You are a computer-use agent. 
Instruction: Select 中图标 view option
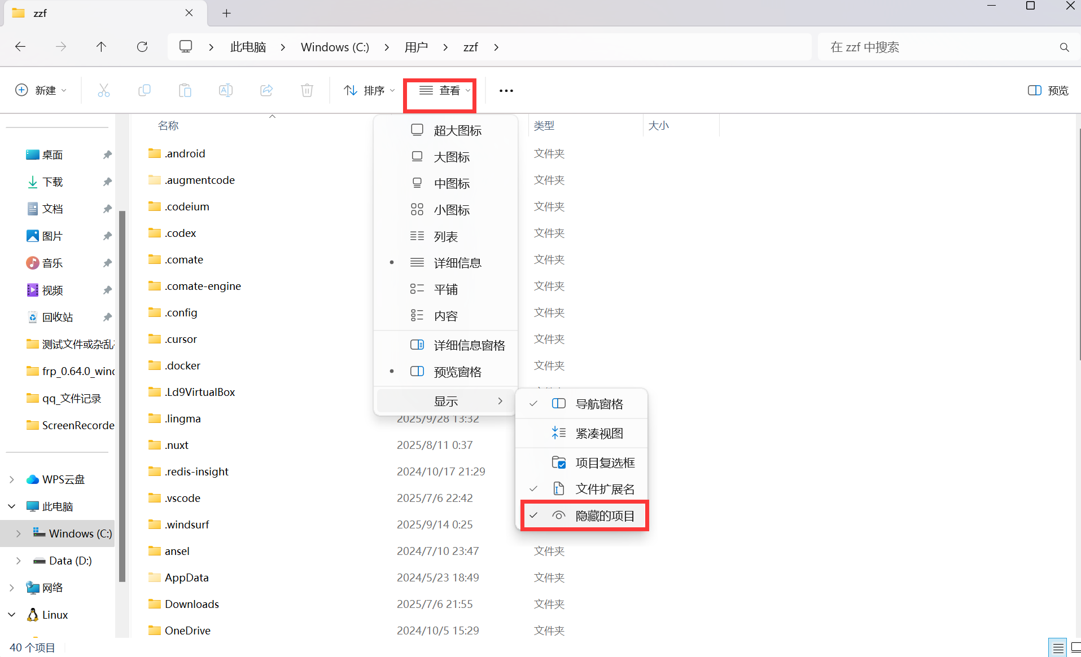click(446, 183)
